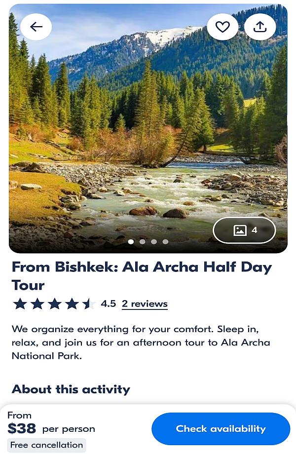
Task: Tap the first filled rating star
Action: pos(20,303)
